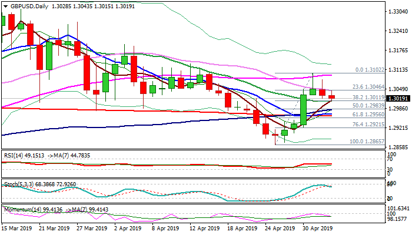Viewport: 412px width, 235px height.
Task: Select the GBPUSD,Daily chart title
Action: click(x=29, y=6)
